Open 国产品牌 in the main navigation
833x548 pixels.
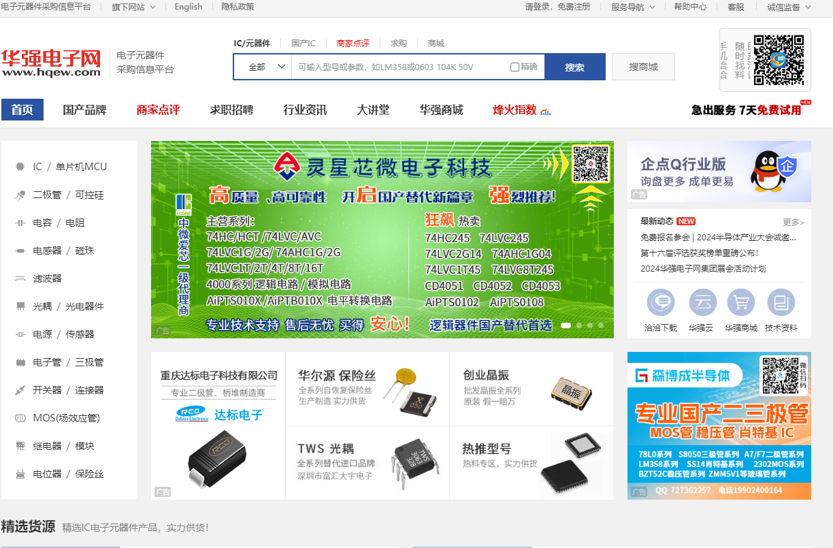pos(85,110)
